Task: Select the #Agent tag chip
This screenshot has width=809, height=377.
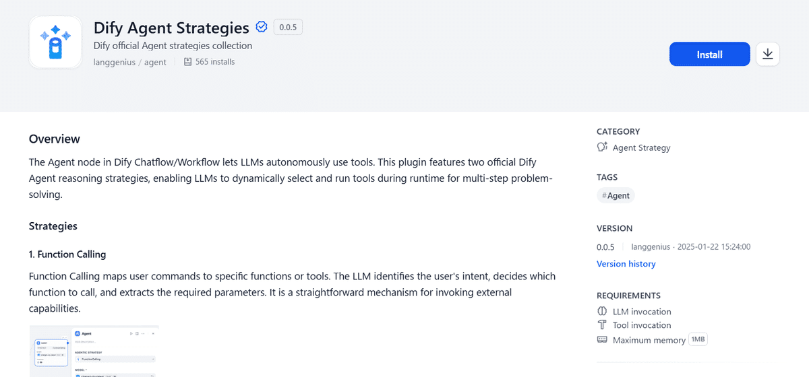Action: (x=616, y=196)
